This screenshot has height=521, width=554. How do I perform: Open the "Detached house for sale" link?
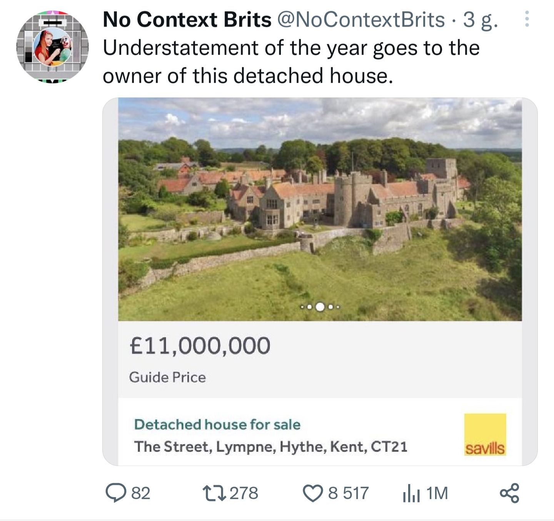pyautogui.click(x=217, y=424)
